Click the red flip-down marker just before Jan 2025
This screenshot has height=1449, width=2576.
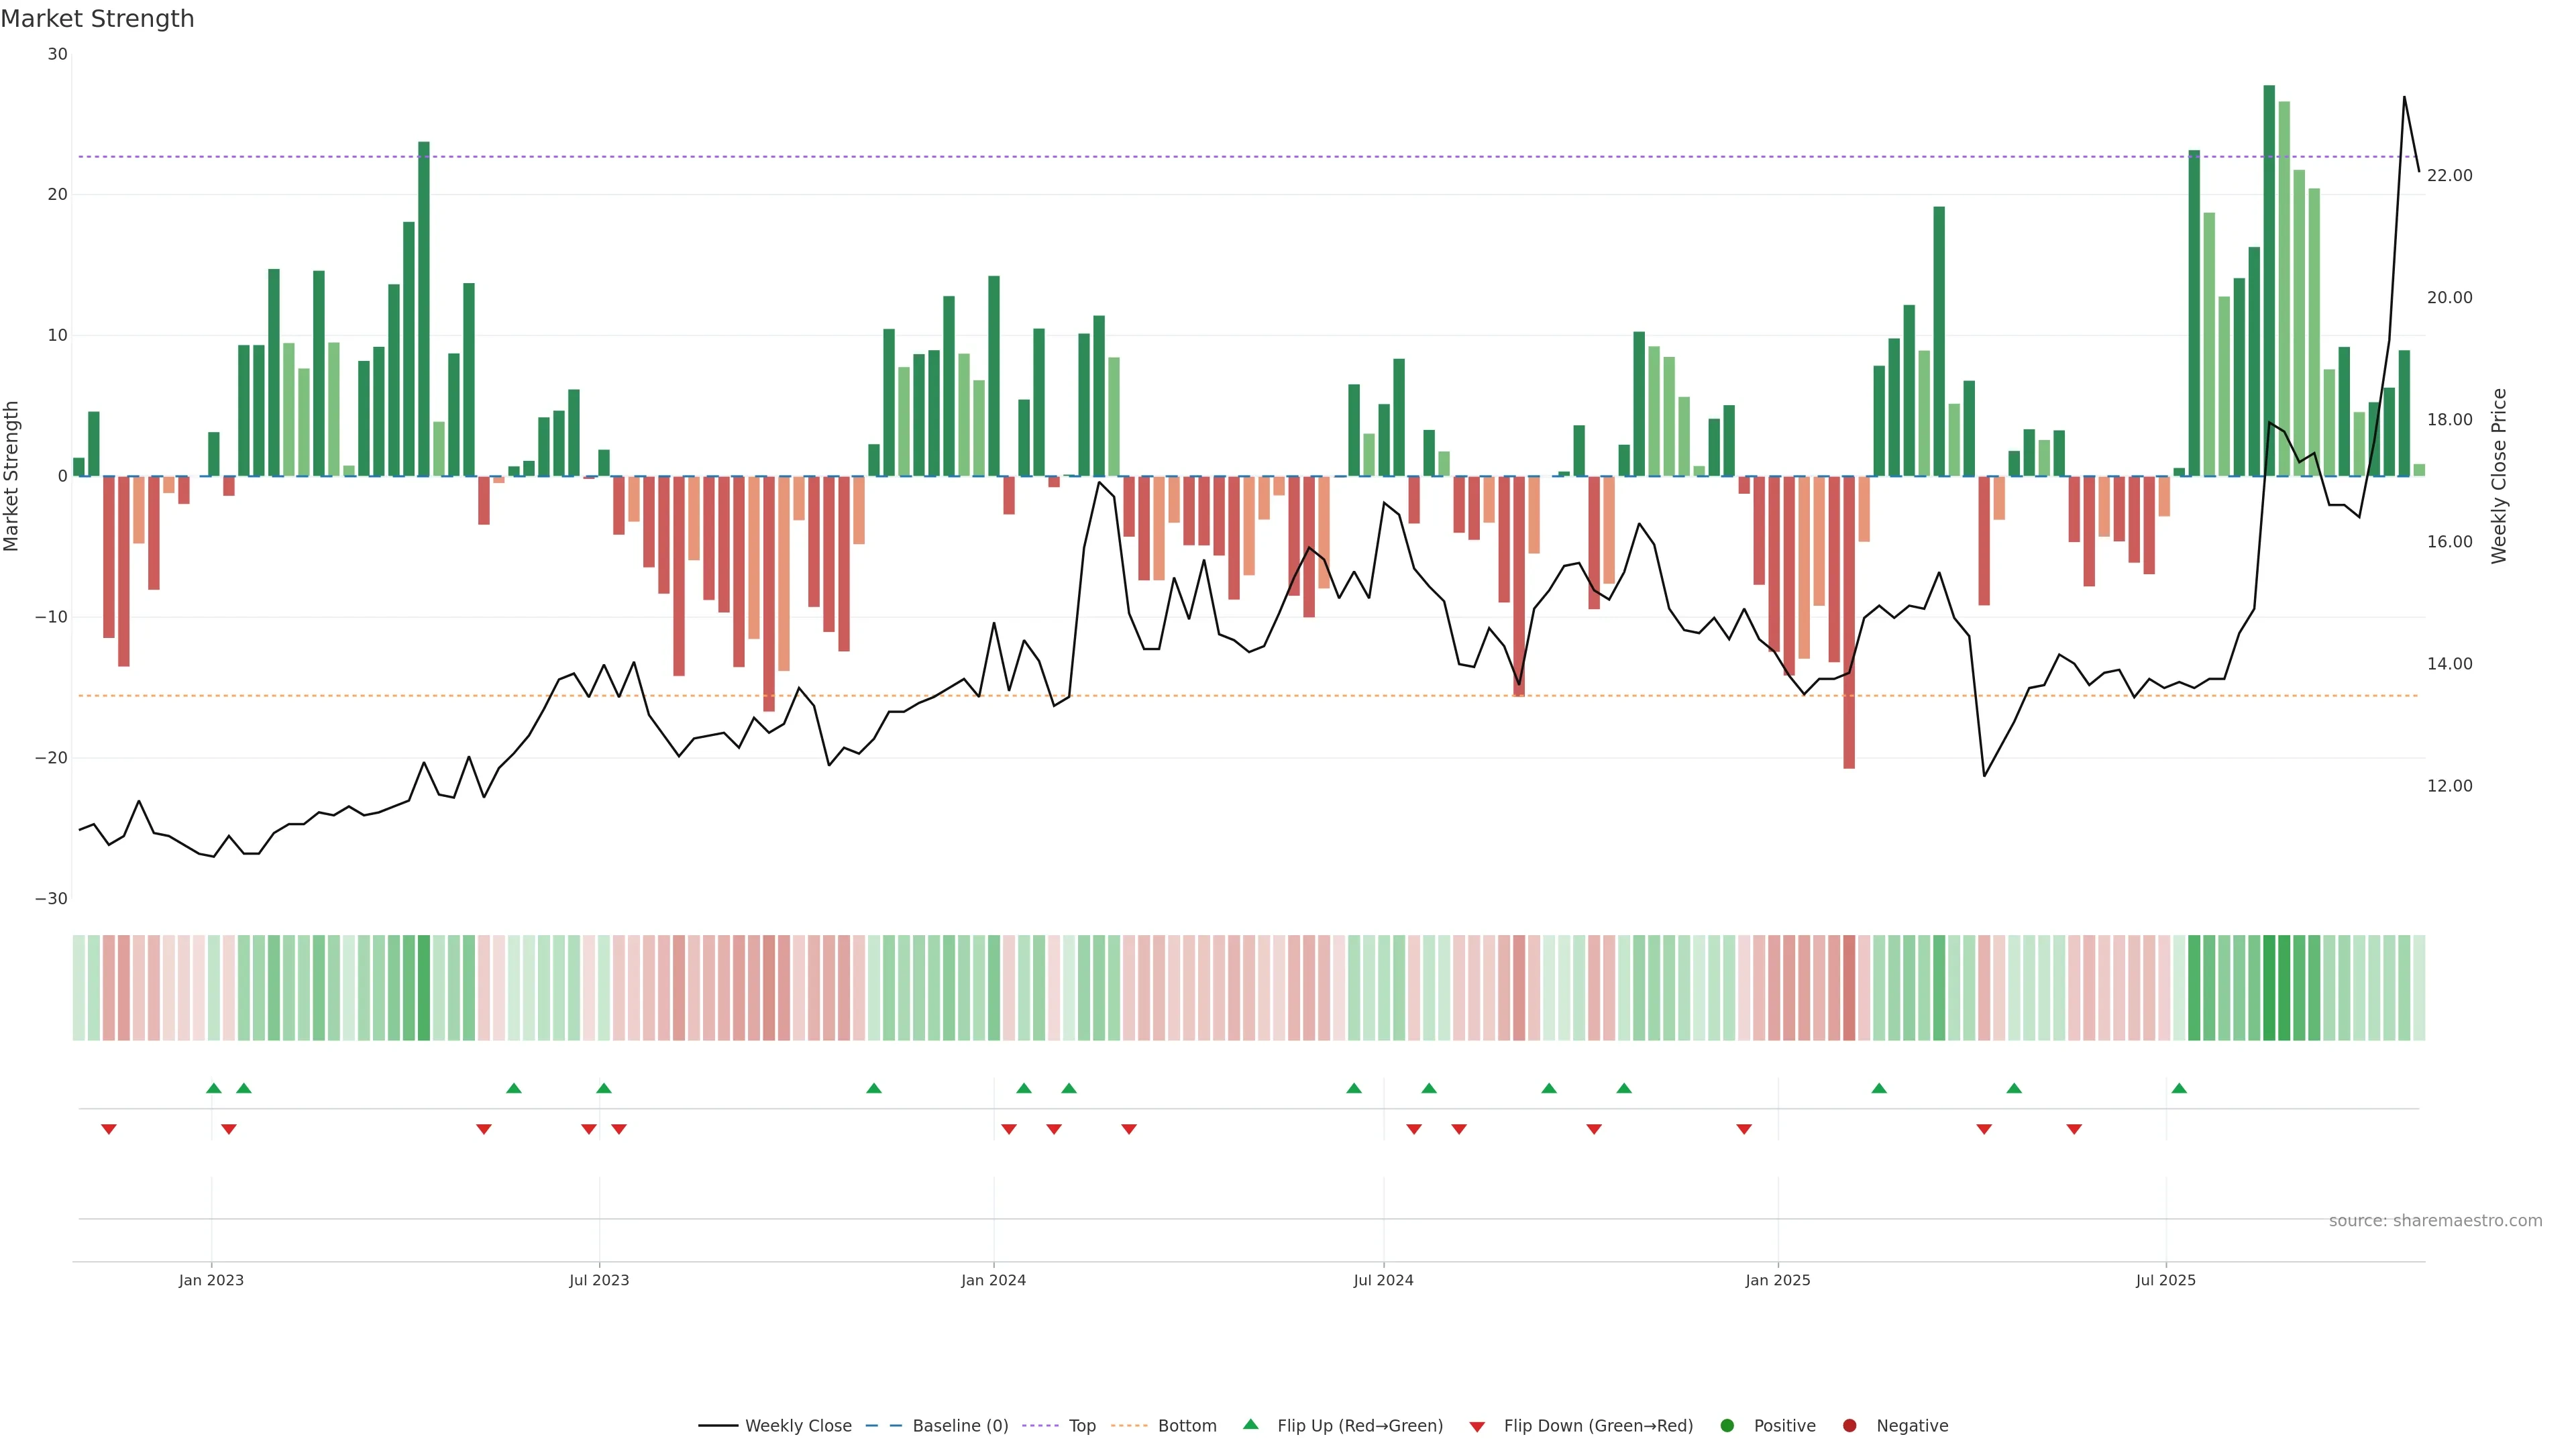coord(1744,1129)
